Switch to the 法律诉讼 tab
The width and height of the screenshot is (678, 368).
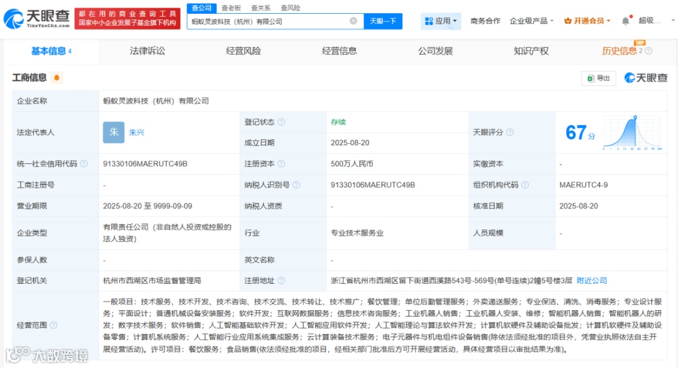click(148, 51)
